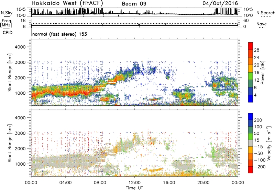Click the 'Velocity [m s-1]' colorbar title

(269, 143)
